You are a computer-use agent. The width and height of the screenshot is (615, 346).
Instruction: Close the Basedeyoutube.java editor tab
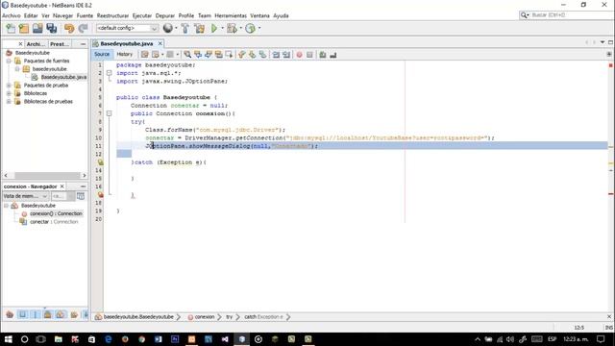[x=160, y=43]
